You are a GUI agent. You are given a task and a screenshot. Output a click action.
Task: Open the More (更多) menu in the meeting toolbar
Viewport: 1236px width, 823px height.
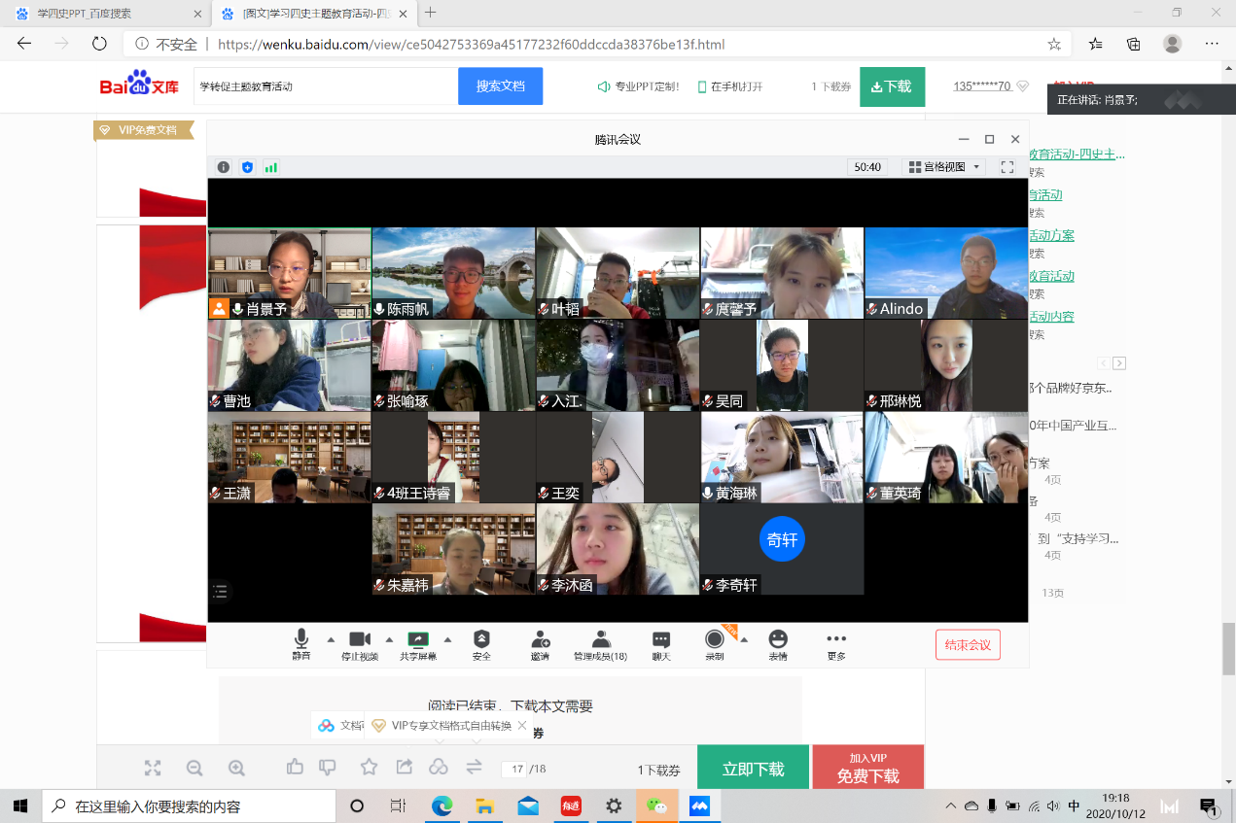[835, 639]
